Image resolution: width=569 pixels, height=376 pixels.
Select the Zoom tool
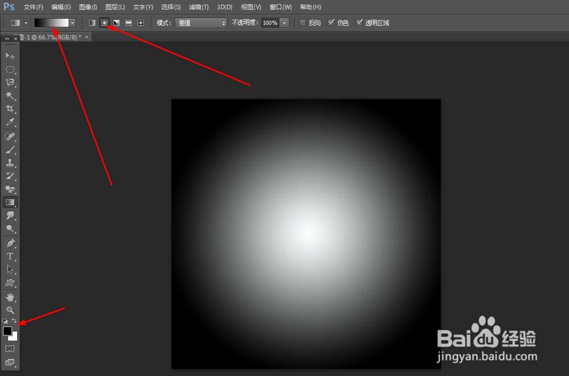point(10,310)
